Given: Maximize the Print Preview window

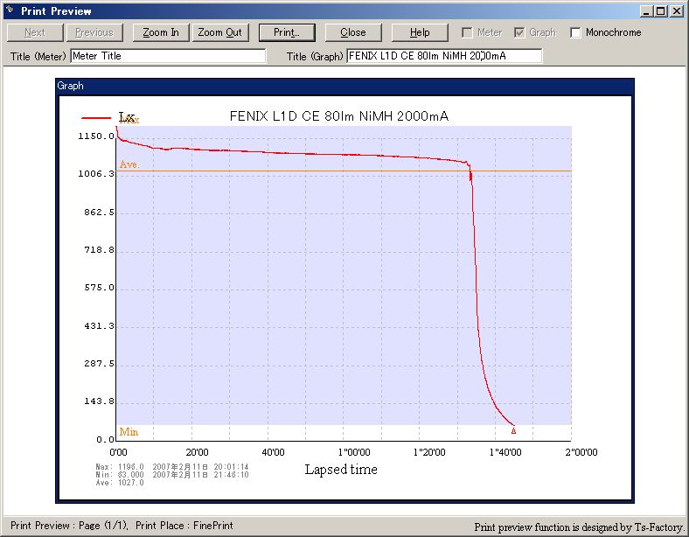Looking at the screenshot, I should pyautogui.click(x=660, y=11).
